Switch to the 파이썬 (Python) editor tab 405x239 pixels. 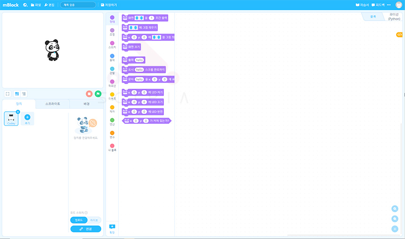click(394, 16)
